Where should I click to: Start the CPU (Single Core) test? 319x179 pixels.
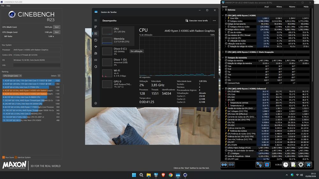56,32
